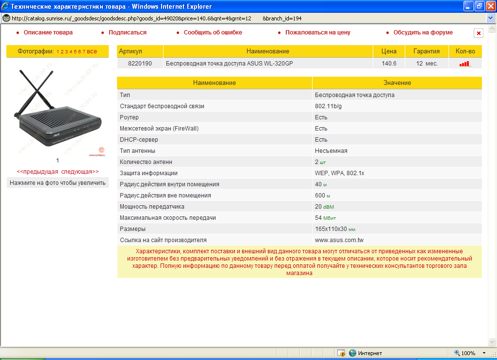The width and height of the screenshot is (497, 360).
Task: Show all photos via 'все' link
Action: pyautogui.click(x=92, y=51)
